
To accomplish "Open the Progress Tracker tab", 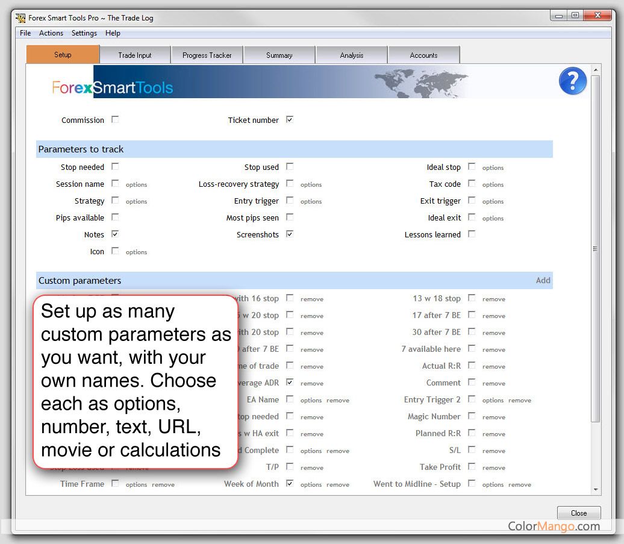I will click(x=207, y=55).
